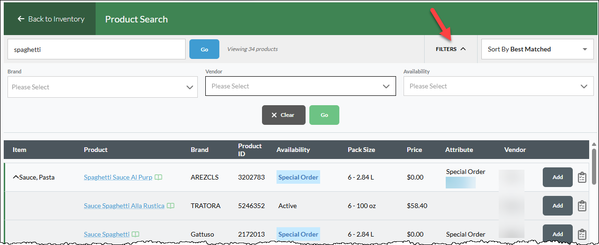Click the Availability column header

pyautogui.click(x=293, y=150)
